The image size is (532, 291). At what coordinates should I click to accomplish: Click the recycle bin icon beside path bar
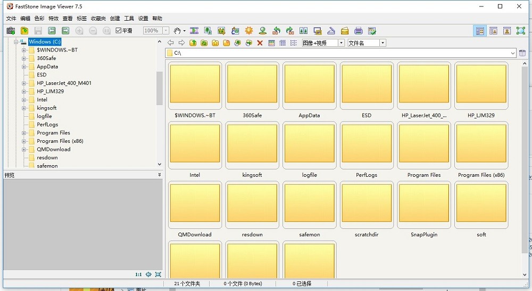tap(522, 53)
